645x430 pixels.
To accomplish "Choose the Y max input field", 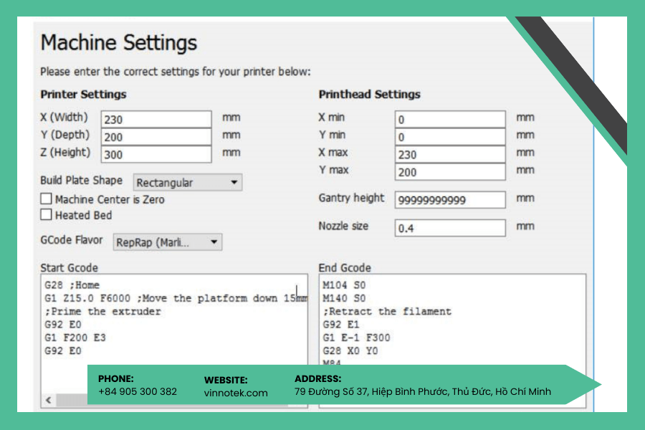I will tap(450, 172).
